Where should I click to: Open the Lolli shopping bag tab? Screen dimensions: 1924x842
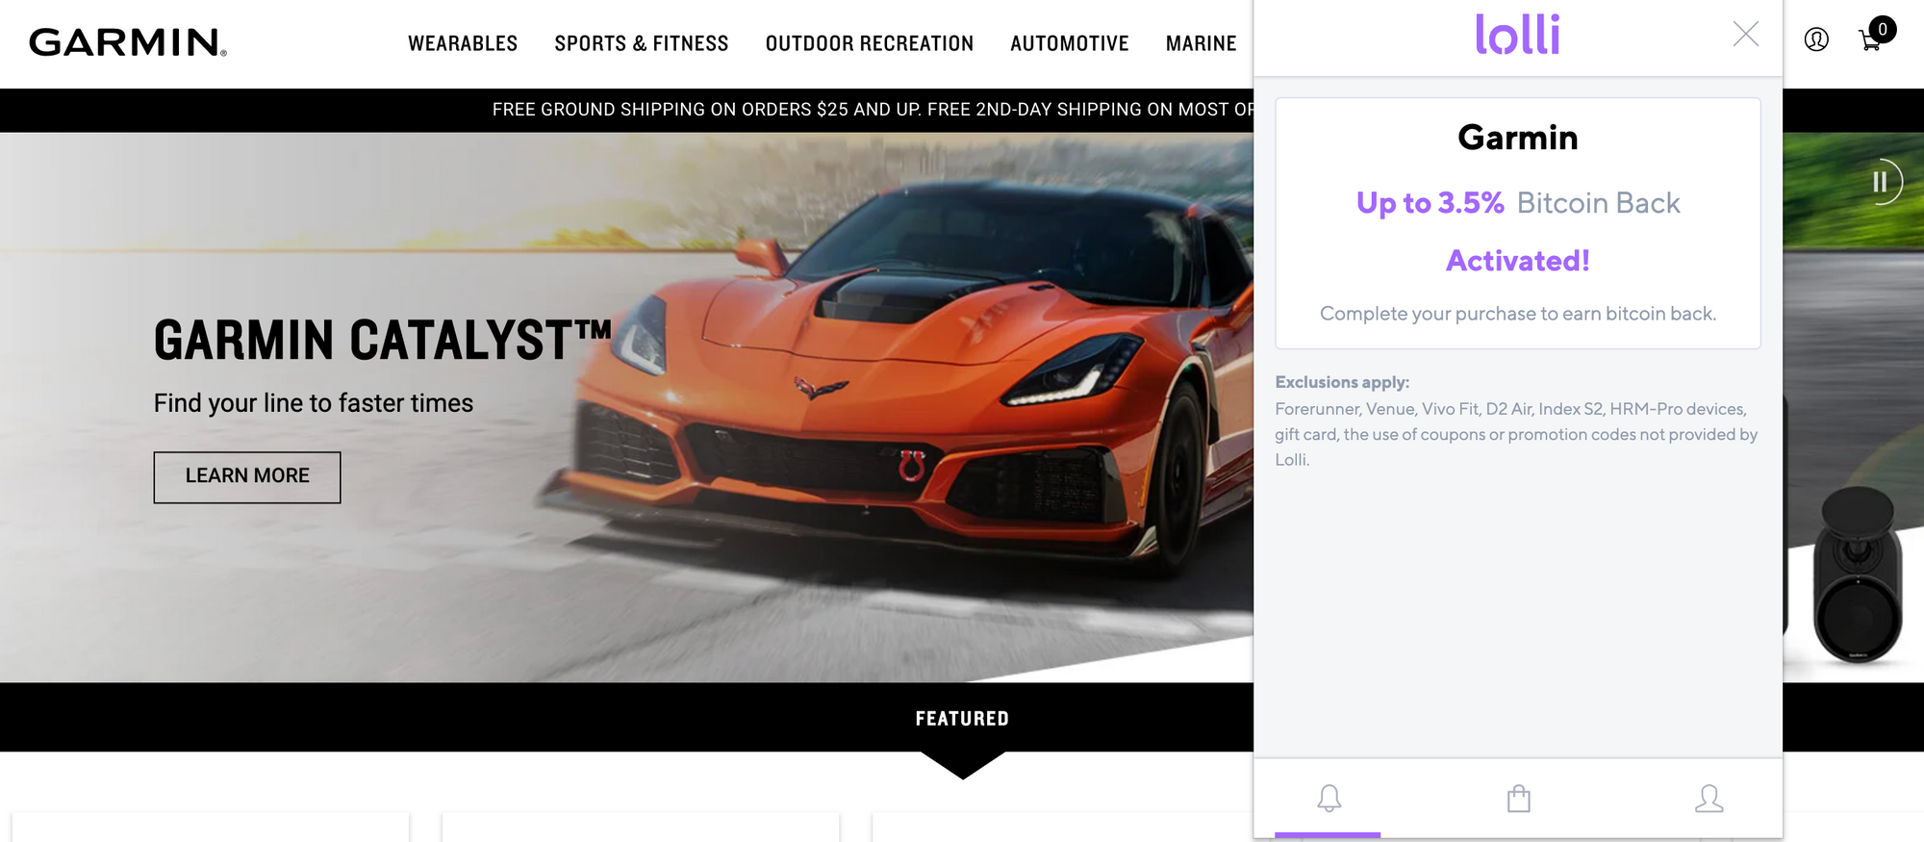pos(1519,798)
